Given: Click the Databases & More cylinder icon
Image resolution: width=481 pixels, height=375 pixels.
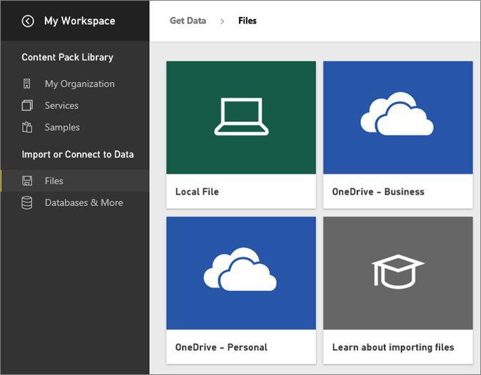Looking at the screenshot, I should tap(27, 202).
